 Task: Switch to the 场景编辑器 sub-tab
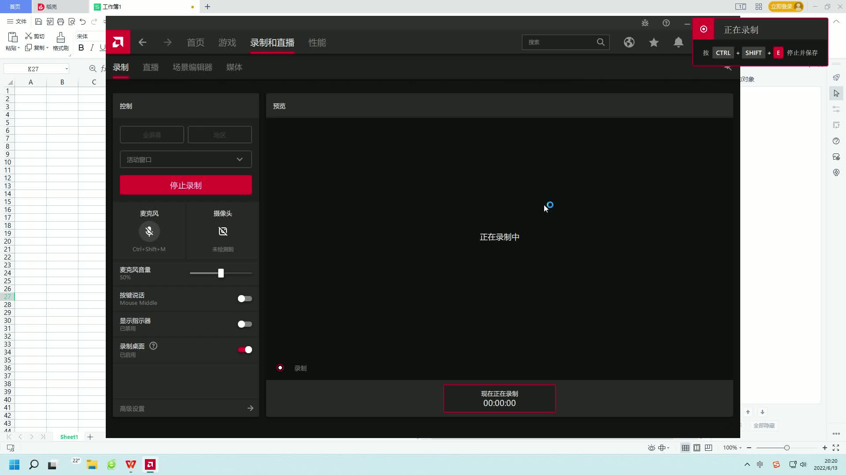coord(193,67)
